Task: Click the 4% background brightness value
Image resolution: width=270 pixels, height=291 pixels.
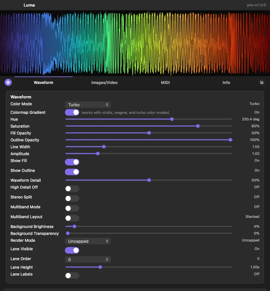Action: pos(257,226)
